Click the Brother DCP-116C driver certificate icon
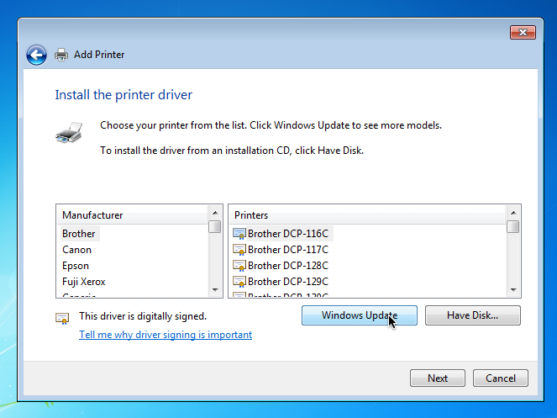This screenshot has width=557, height=418. pos(239,234)
